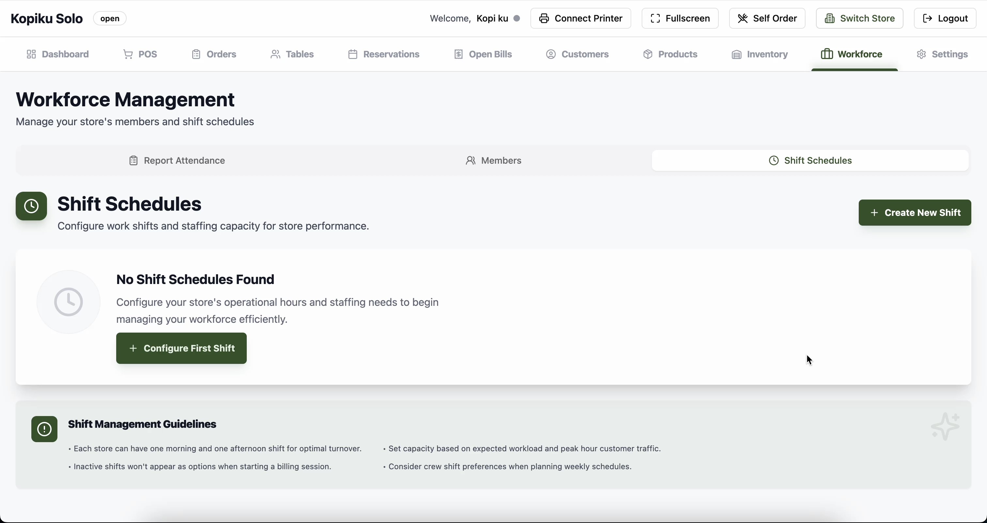The width and height of the screenshot is (987, 523).
Task: Open Products via the box icon
Action: coord(648,54)
